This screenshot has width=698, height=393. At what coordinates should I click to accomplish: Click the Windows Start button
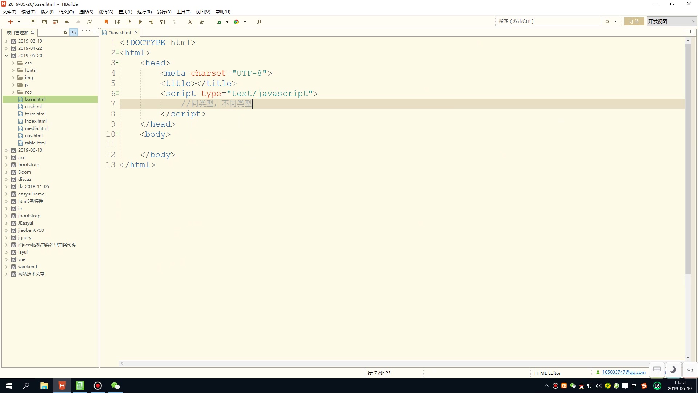tap(9, 386)
